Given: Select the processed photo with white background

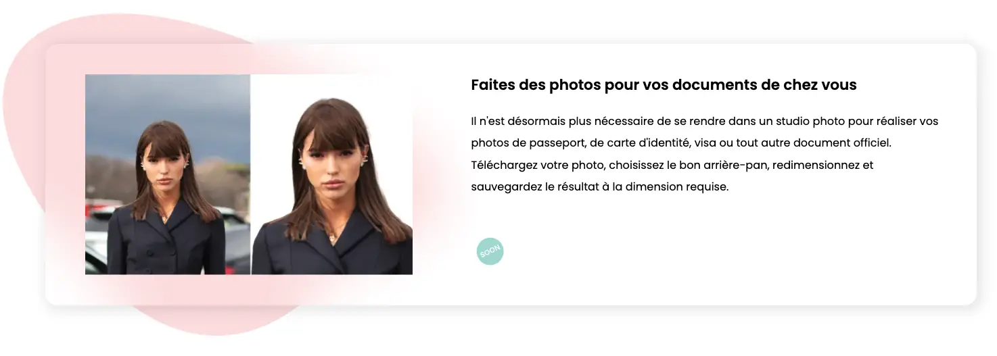Looking at the screenshot, I should click(332, 174).
